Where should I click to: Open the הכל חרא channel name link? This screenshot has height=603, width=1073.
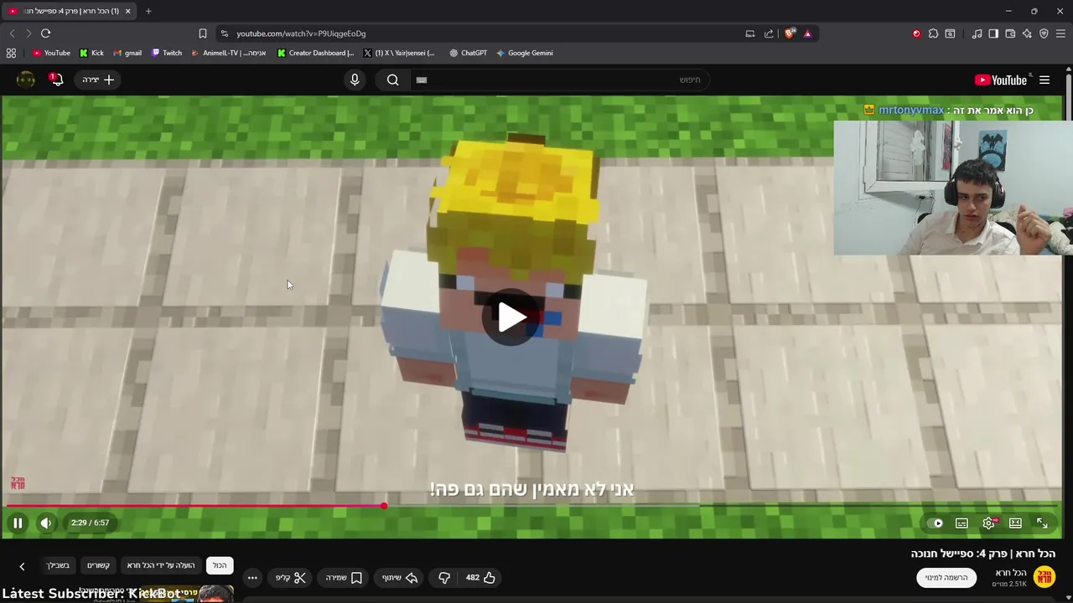[x=1010, y=572]
